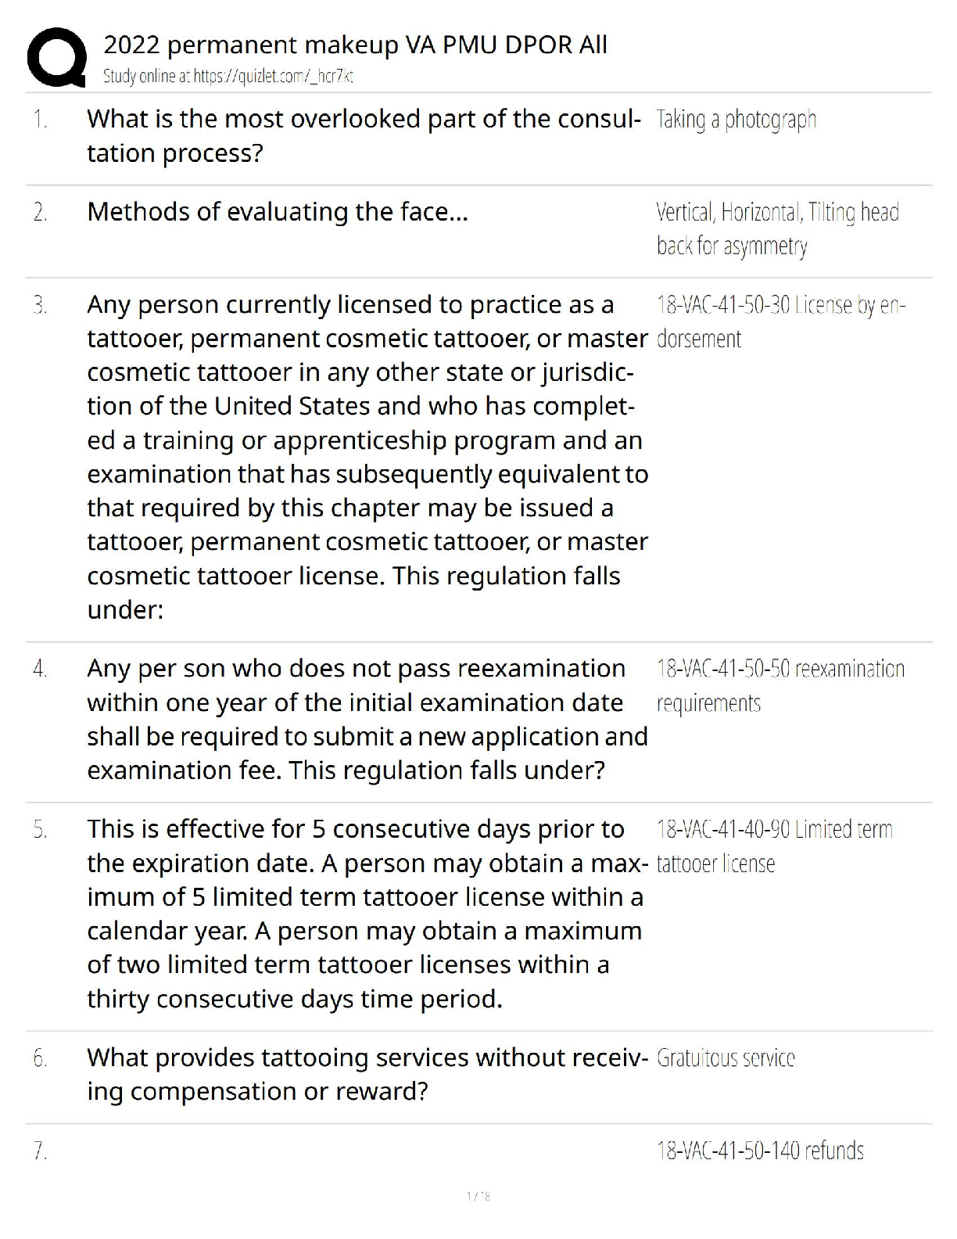
Task: Select '18-VAC-41-50-50 reexamination requirements' answer
Action: coord(780,685)
